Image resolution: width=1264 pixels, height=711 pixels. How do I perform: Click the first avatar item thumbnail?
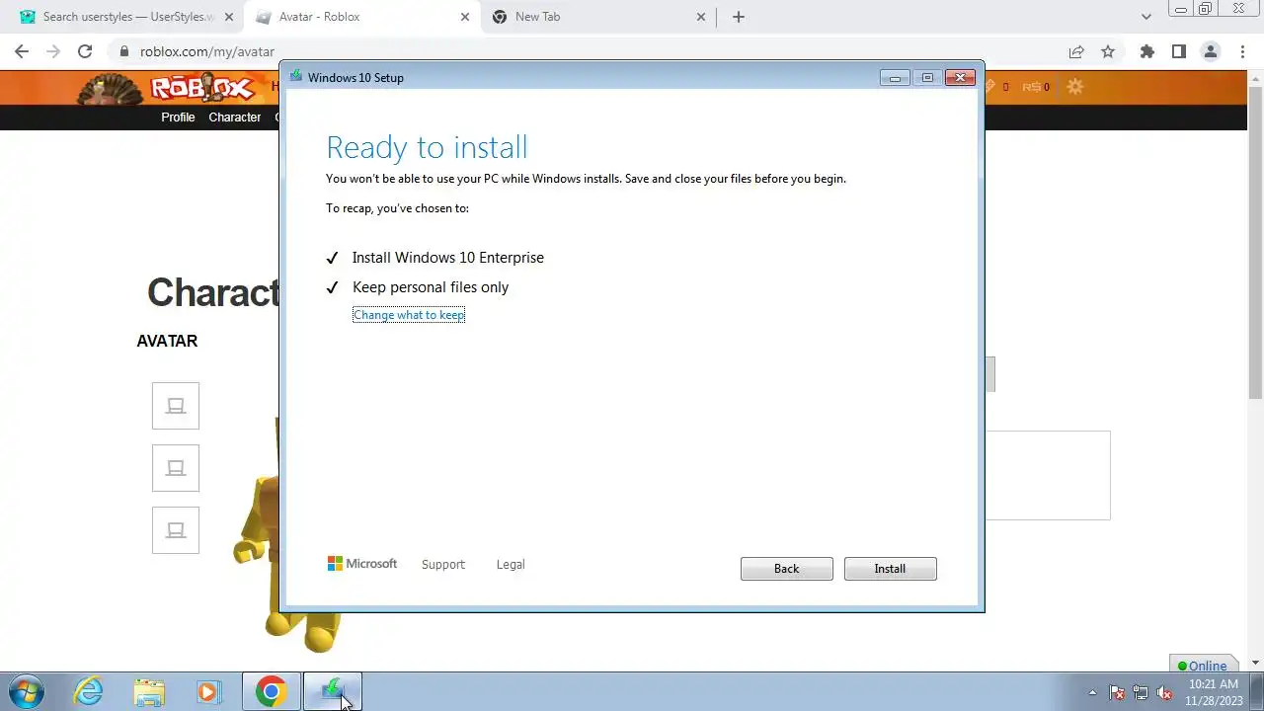pyautogui.click(x=176, y=406)
